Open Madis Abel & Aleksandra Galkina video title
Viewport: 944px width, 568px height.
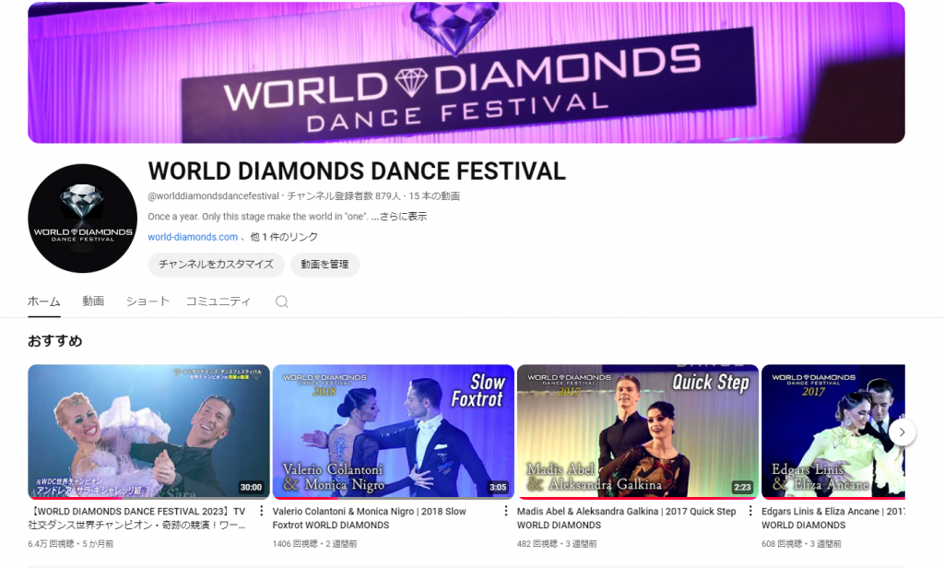click(x=626, y=518)
